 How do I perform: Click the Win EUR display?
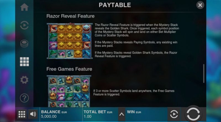click(x=146, y=114)
